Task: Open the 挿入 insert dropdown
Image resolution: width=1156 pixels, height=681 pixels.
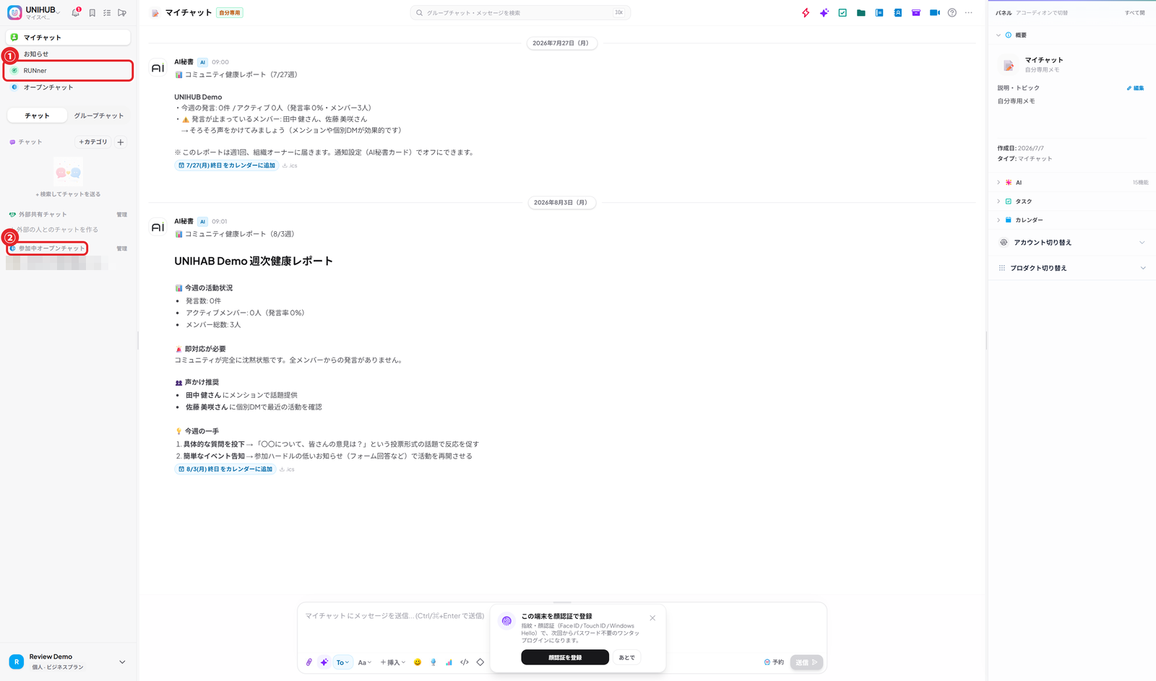Action: 393,662
